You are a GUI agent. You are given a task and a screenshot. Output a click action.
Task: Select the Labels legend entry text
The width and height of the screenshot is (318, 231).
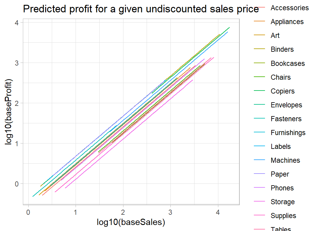(x=281, y=146)
